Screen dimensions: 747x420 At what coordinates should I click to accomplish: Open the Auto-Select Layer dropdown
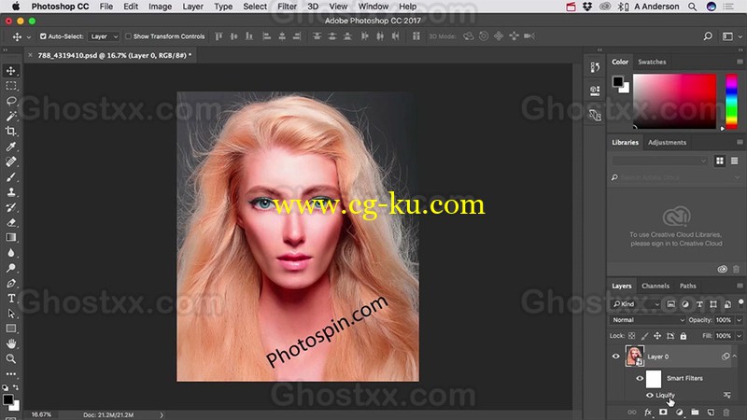(104, 36)
